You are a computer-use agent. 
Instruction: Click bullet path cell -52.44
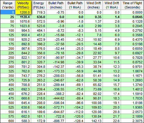tap(56, 49)
